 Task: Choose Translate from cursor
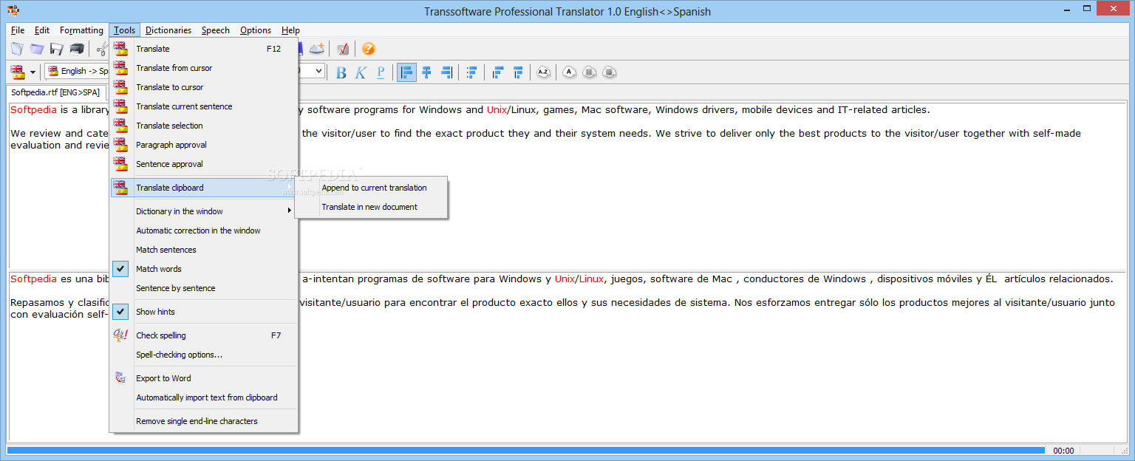(x=203, y=68)
